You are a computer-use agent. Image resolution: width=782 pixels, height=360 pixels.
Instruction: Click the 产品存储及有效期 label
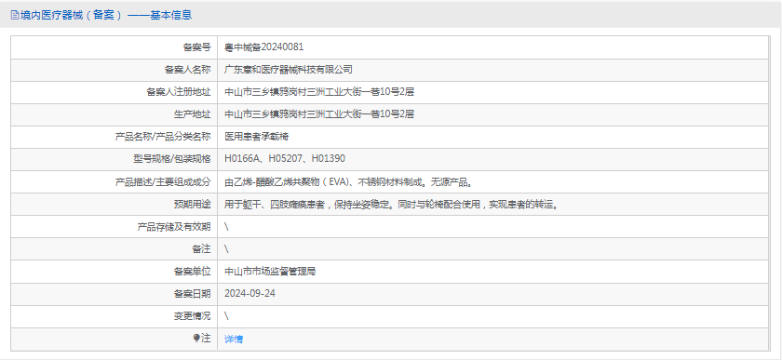(173, 227)
